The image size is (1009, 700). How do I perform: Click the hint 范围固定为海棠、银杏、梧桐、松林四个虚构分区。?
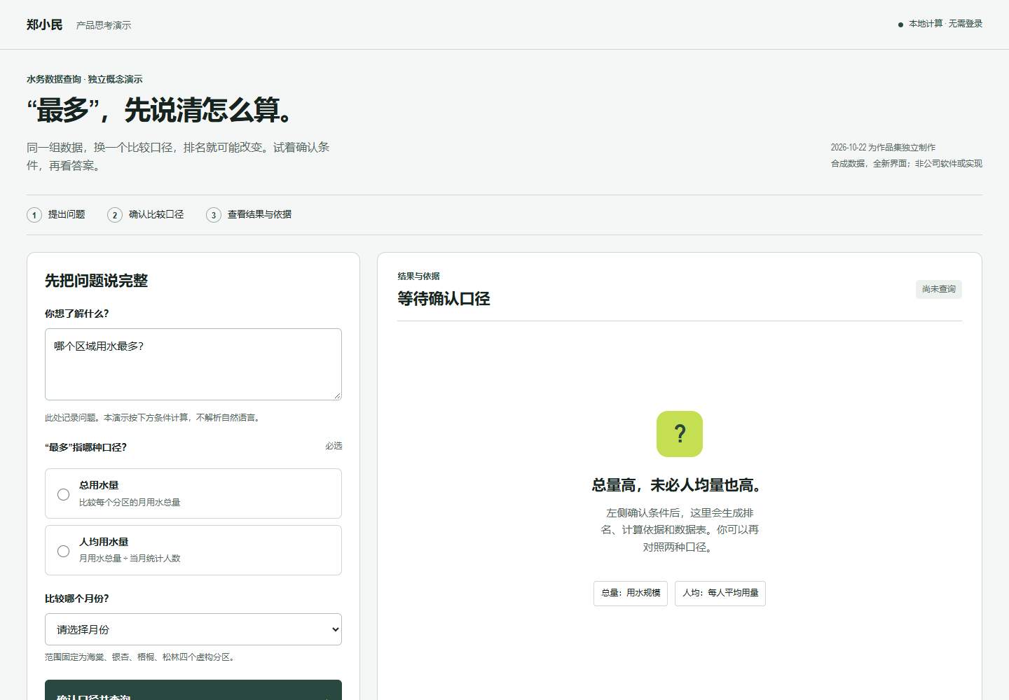(x=141, y=657)
